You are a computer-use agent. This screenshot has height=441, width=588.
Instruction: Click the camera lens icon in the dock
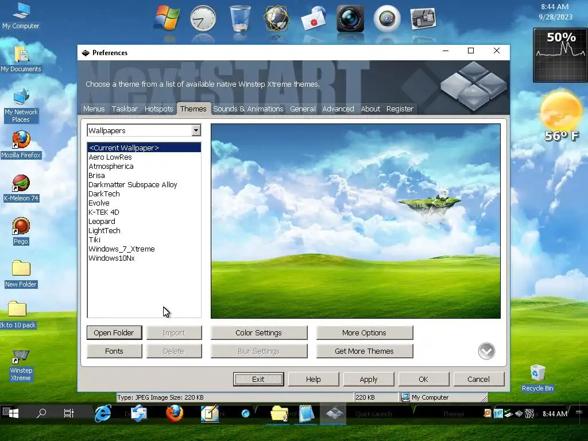click(350, 18)
